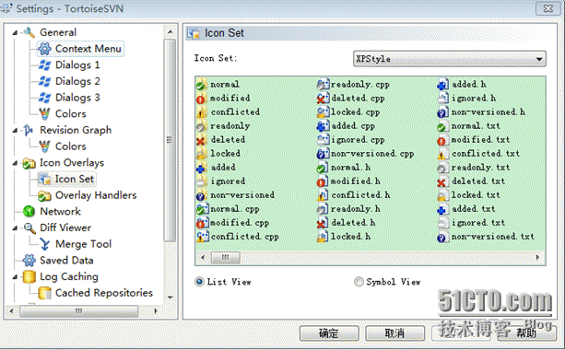The height and width of the screenshot is (350, 565).
Task: Click the Merge Tool icon
Action: coord(44,244)
